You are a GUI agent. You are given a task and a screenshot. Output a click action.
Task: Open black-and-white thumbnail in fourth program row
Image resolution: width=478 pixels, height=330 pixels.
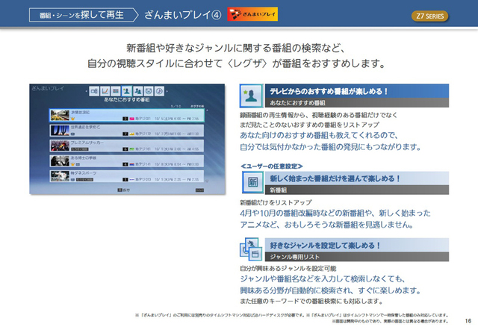pyautogui.click(x=60, y=161)
